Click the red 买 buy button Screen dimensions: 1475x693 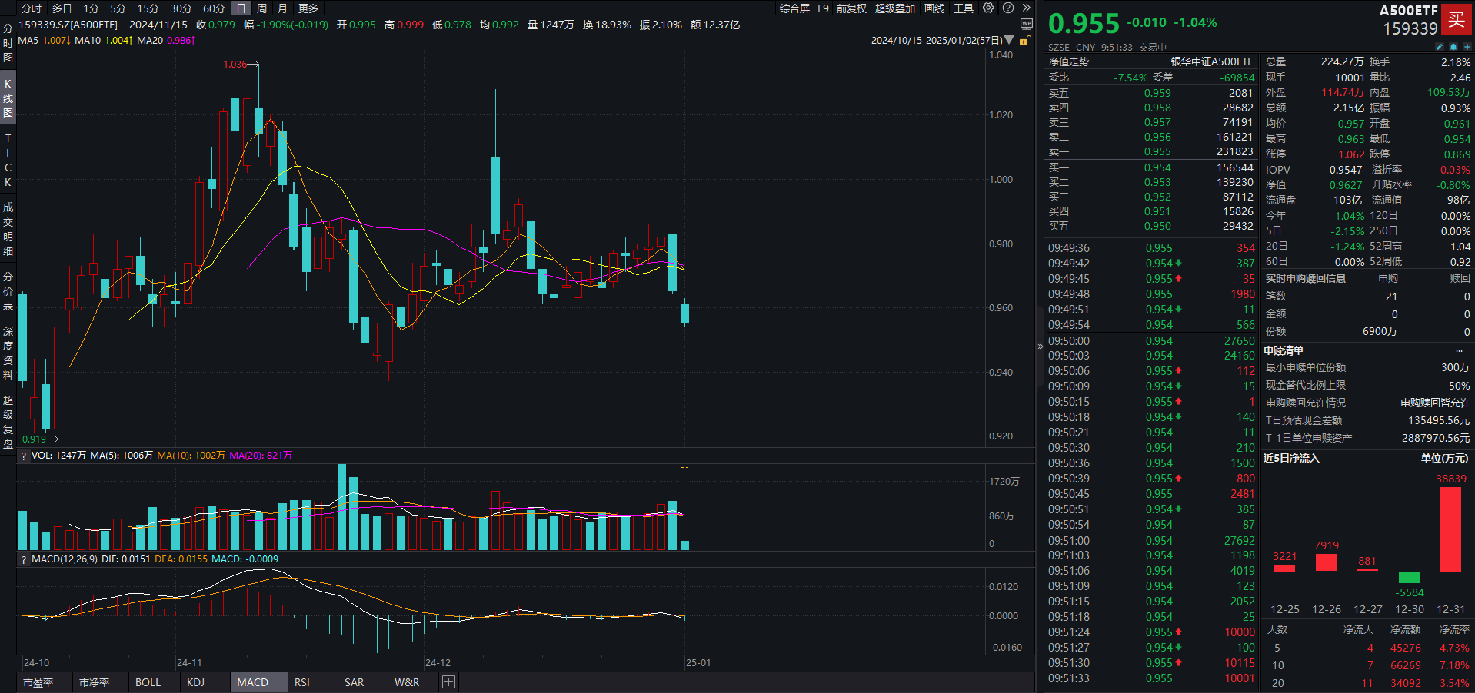click(x=1457, y=20)
